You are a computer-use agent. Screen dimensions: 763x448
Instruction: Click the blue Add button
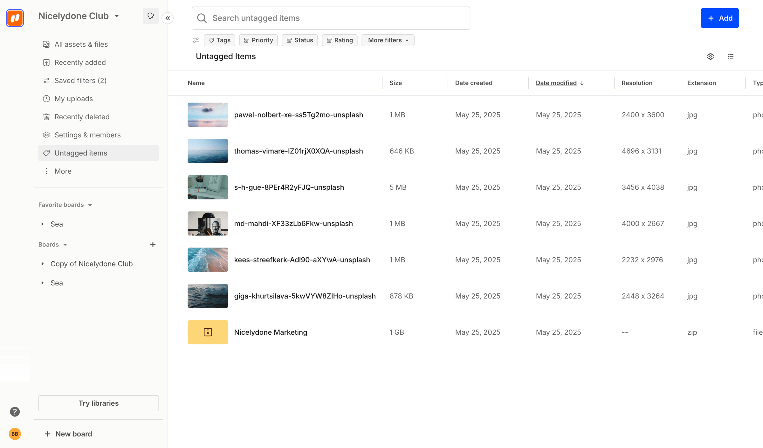[x=720, y=18]
